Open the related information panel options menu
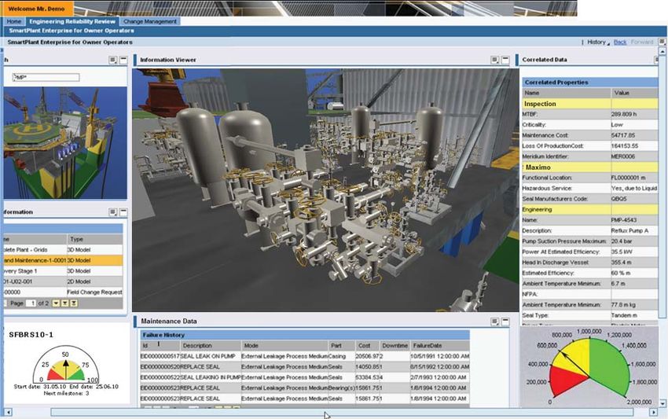 coord(113,211)
